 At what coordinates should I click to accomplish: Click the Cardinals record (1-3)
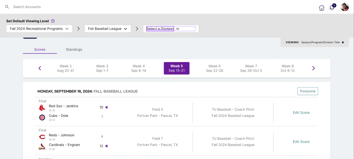[52, 149]
